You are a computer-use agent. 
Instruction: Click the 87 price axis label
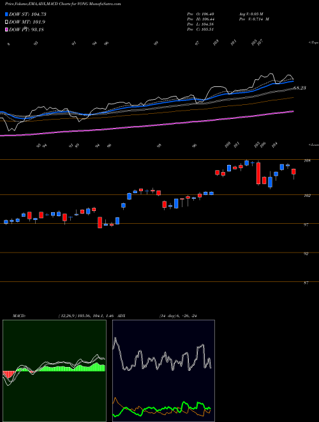pos(306,283)
